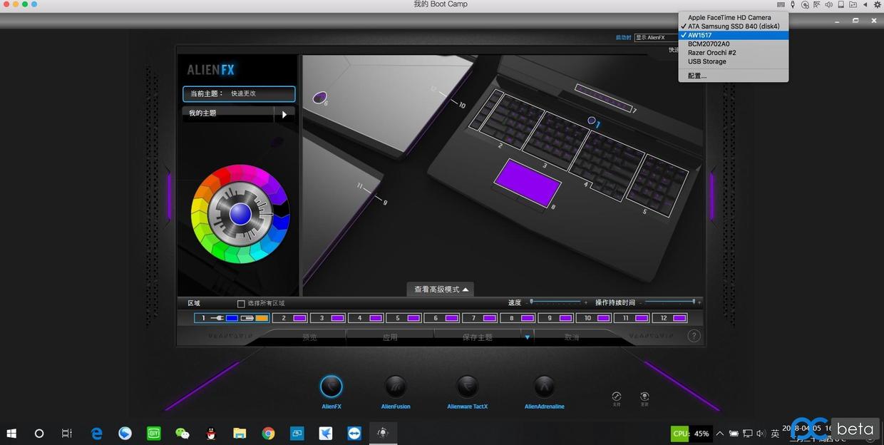This screenshot has width=884, height=445.
Task: Open the Parallels gear settings icon
Action: 878,4
